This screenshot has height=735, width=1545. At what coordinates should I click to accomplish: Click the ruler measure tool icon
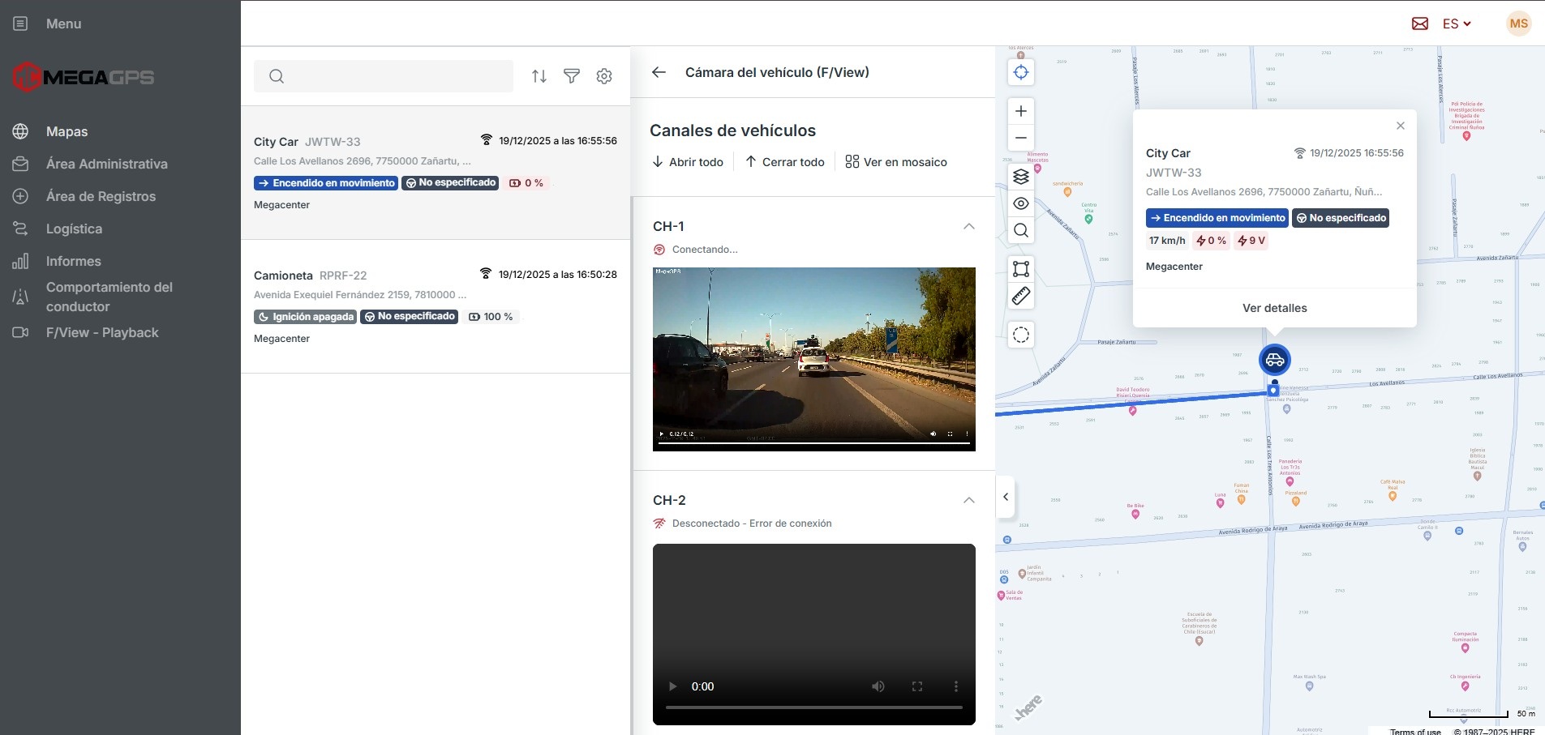[1021, 297]
